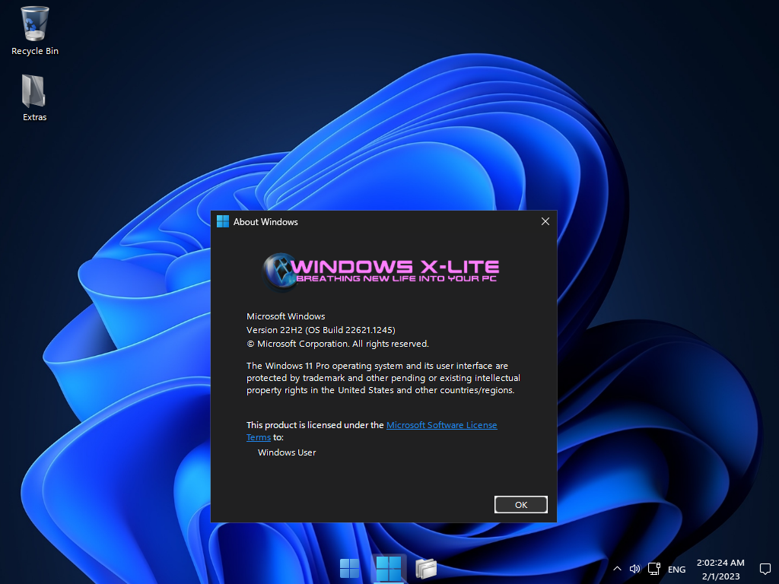Click the 'Microsoft Windows' heading text
Image resolution: width=779 pixels, height=584 pixels.
tap(286, 316)
